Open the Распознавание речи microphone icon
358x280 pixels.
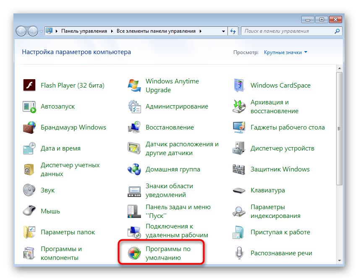click(x=239, y=253)
